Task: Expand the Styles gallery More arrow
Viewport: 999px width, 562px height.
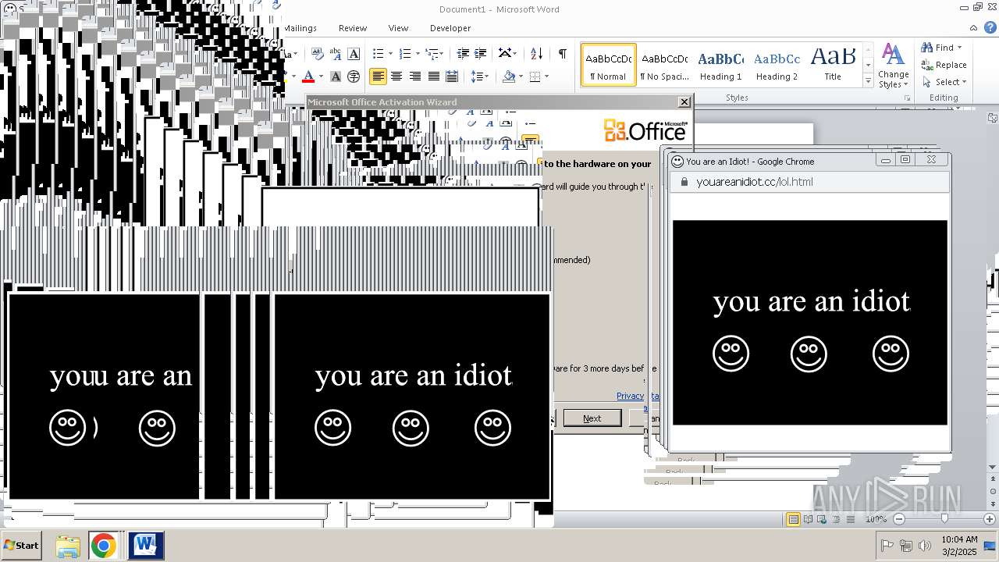Action: tap(868, 81)
